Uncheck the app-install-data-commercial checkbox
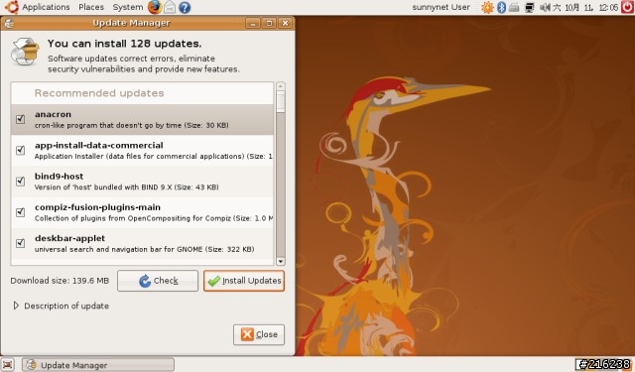The image size is (635, 372). 20,151
